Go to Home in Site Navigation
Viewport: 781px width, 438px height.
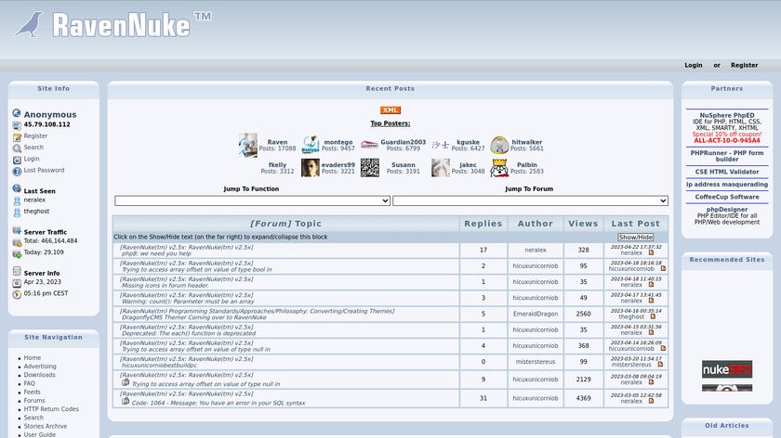coord(33,358)
